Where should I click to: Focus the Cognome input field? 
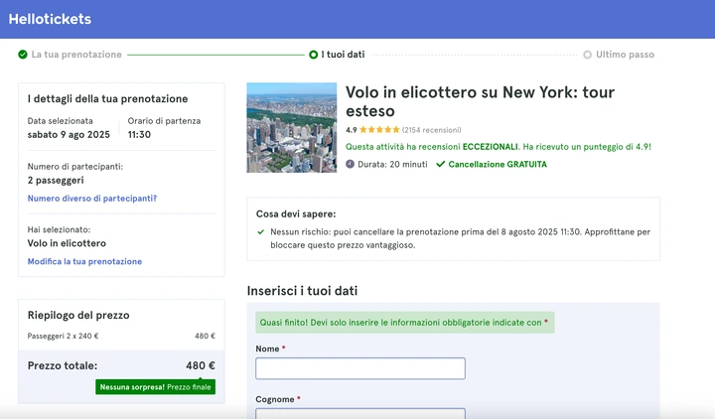[x=359, y=413]
